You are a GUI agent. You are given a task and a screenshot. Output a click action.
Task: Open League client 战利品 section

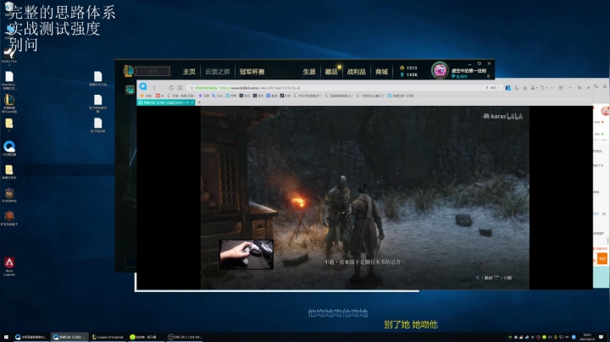(x=357, y=71)
